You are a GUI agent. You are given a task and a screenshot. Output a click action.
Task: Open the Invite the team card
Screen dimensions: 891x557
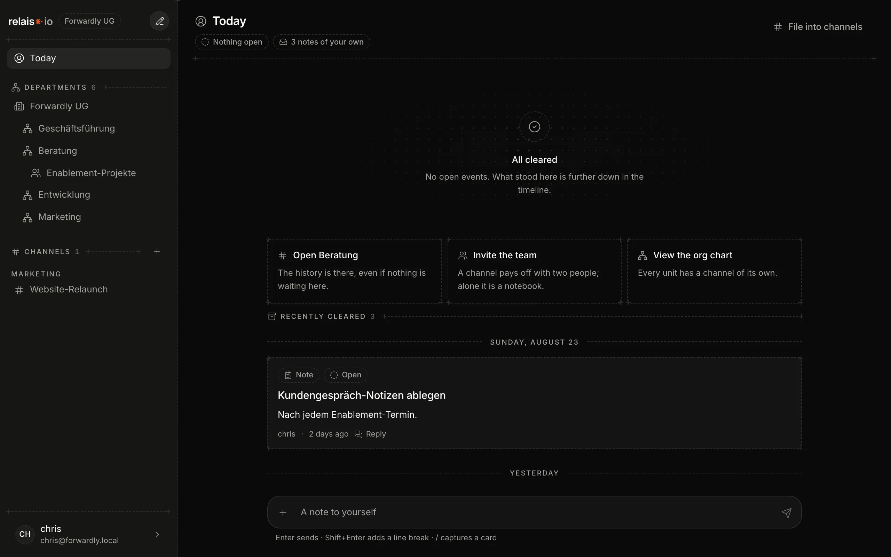(534, 271)
